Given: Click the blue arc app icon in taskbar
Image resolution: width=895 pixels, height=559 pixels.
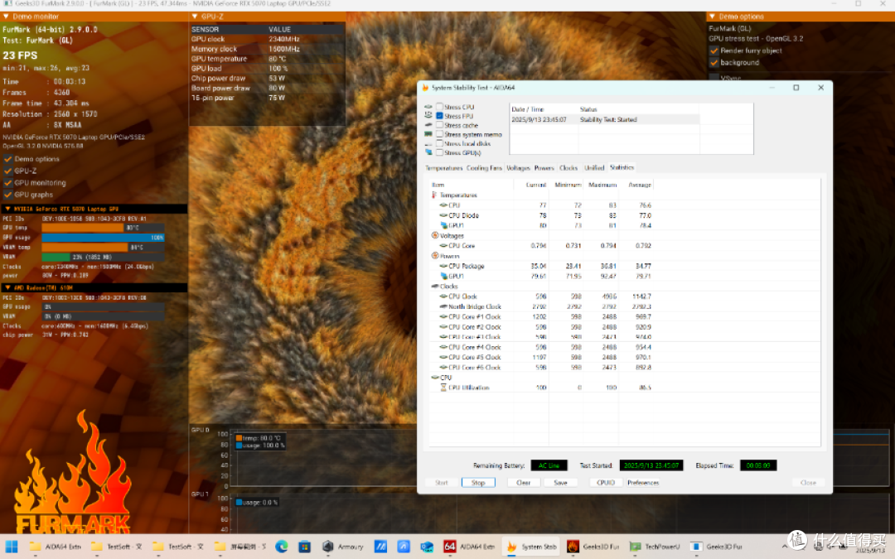Looking at the screenshot, I should [x=404, y=547].
